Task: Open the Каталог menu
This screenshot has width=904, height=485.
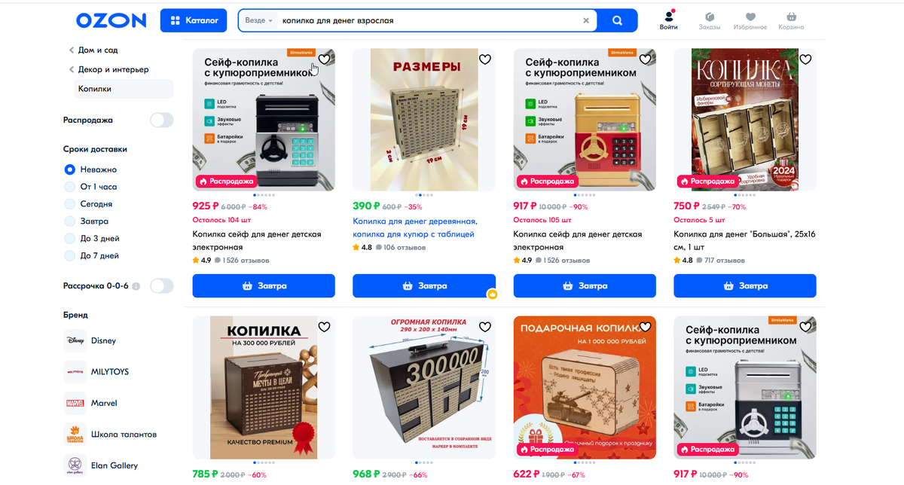Action: tap(194, 20)
